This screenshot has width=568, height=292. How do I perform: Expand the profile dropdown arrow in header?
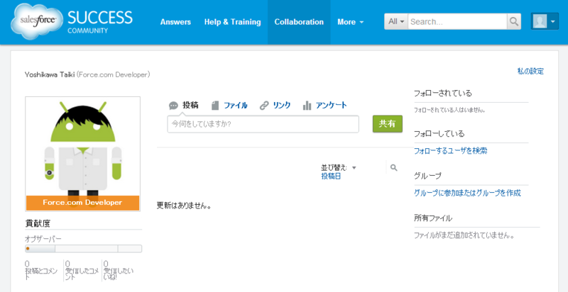tap(553, 22)
